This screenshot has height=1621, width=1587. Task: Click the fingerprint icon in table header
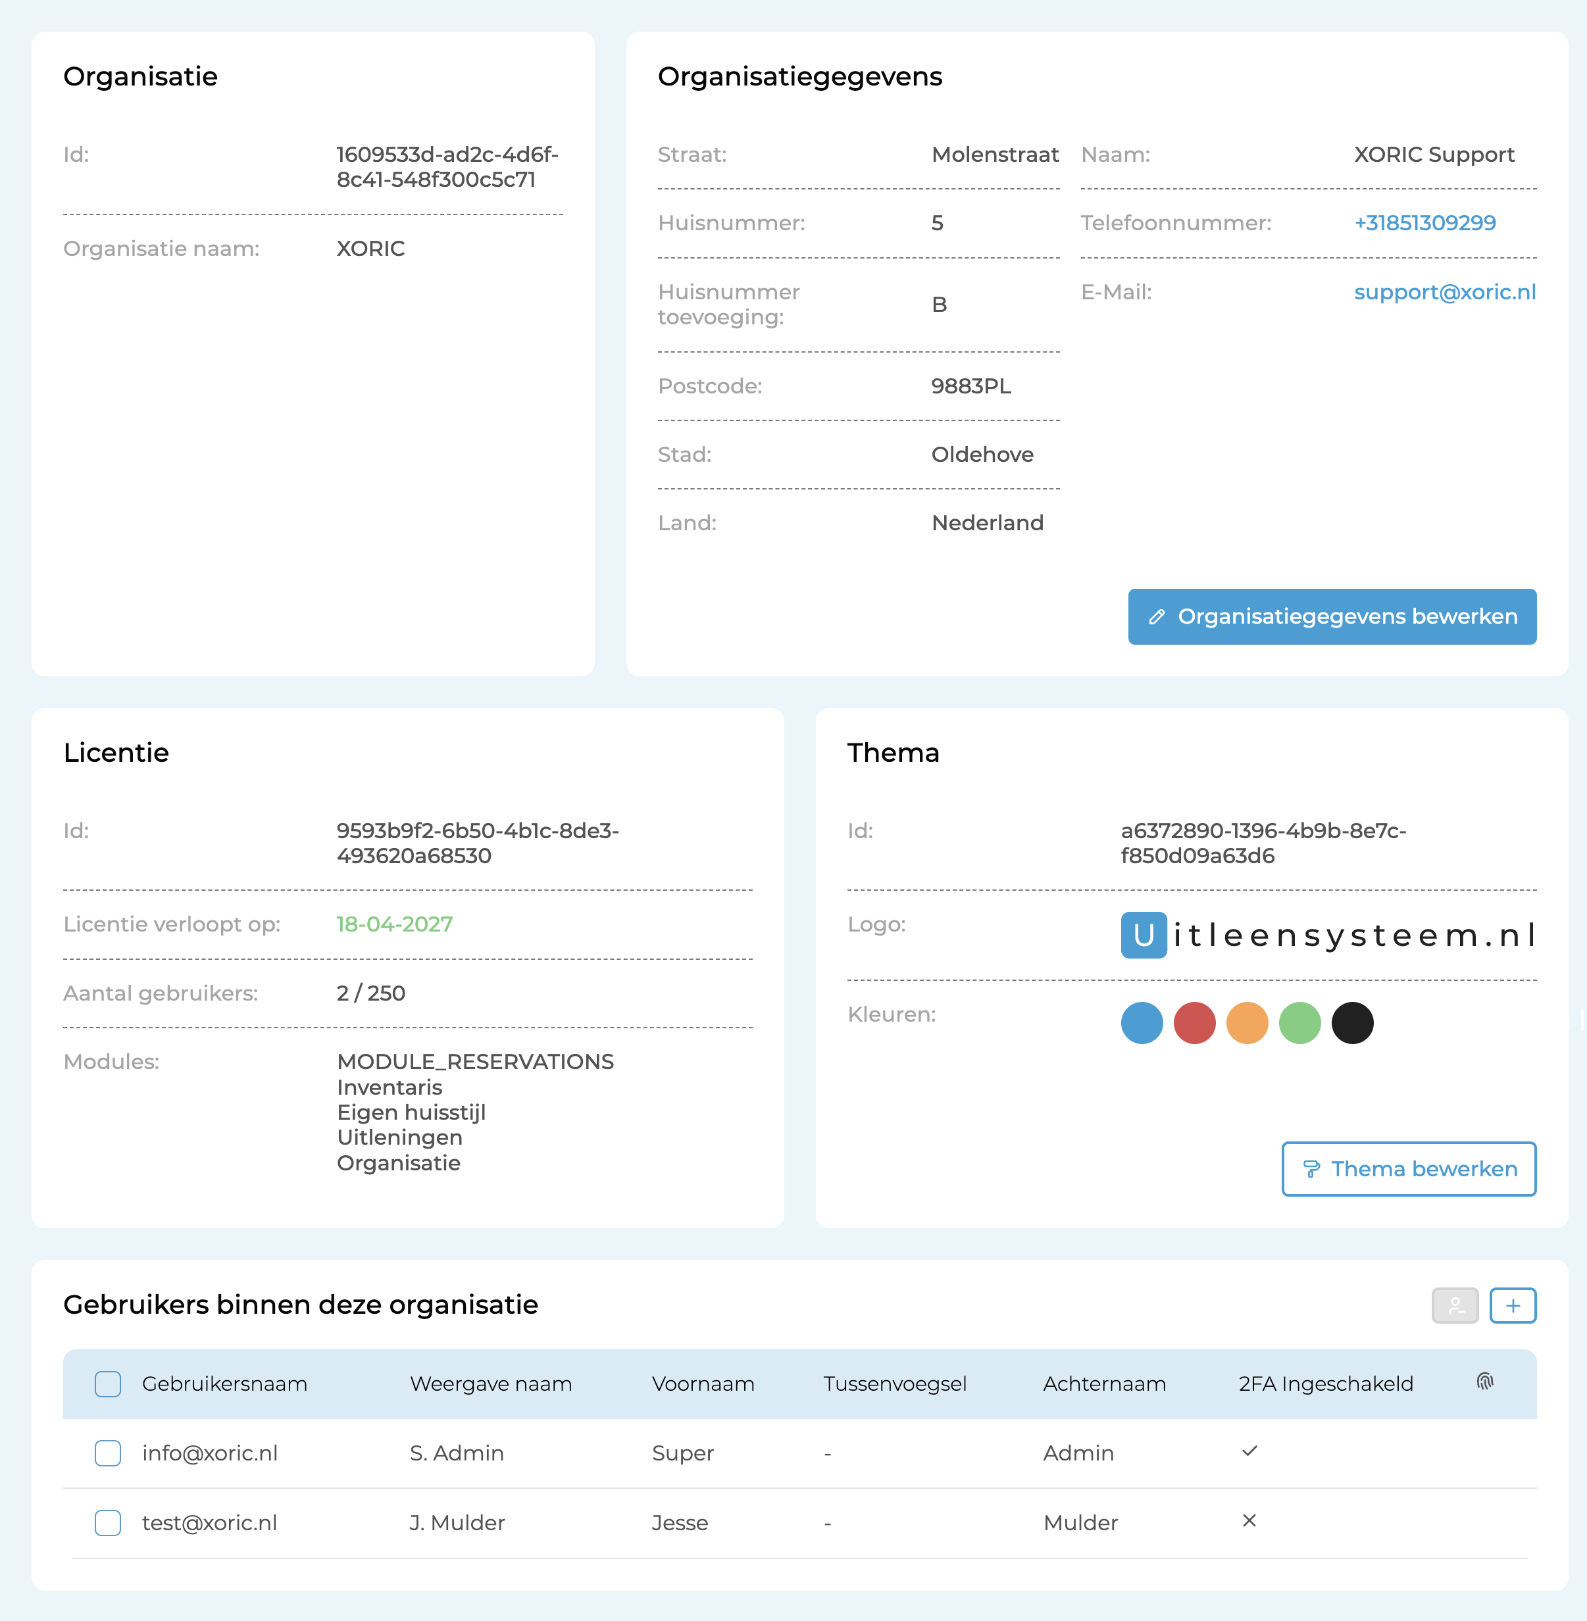[x=1484, y=1382]
